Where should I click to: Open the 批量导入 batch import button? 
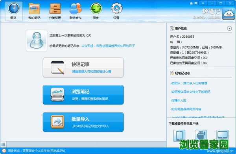click(x=83, y=122)
